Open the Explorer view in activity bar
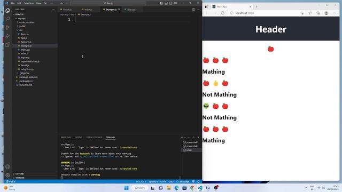This screenshot has height=192, width=342. [x=7, y=10]
